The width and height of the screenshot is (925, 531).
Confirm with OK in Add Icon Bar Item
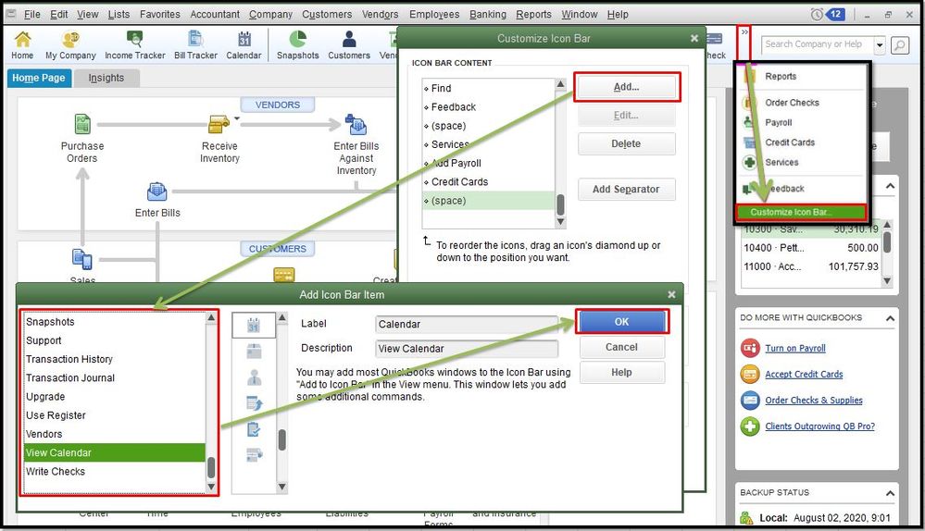click(622, 322)
